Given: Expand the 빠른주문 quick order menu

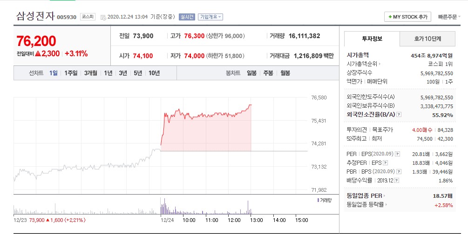Looking at the screenshot, I should click(x=450, y=17).
